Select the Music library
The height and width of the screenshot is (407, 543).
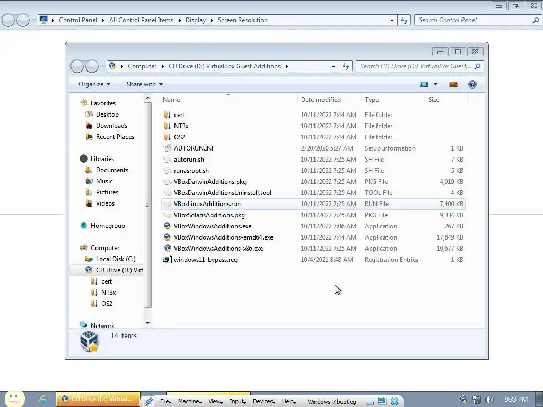[x=104, y=181]
